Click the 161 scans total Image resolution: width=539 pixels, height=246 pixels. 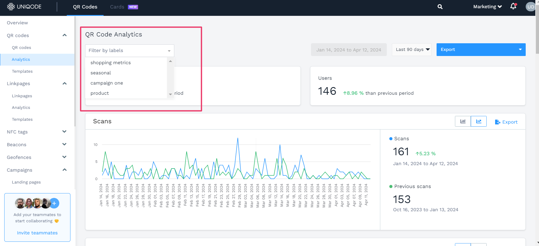[x=401, y=152]
